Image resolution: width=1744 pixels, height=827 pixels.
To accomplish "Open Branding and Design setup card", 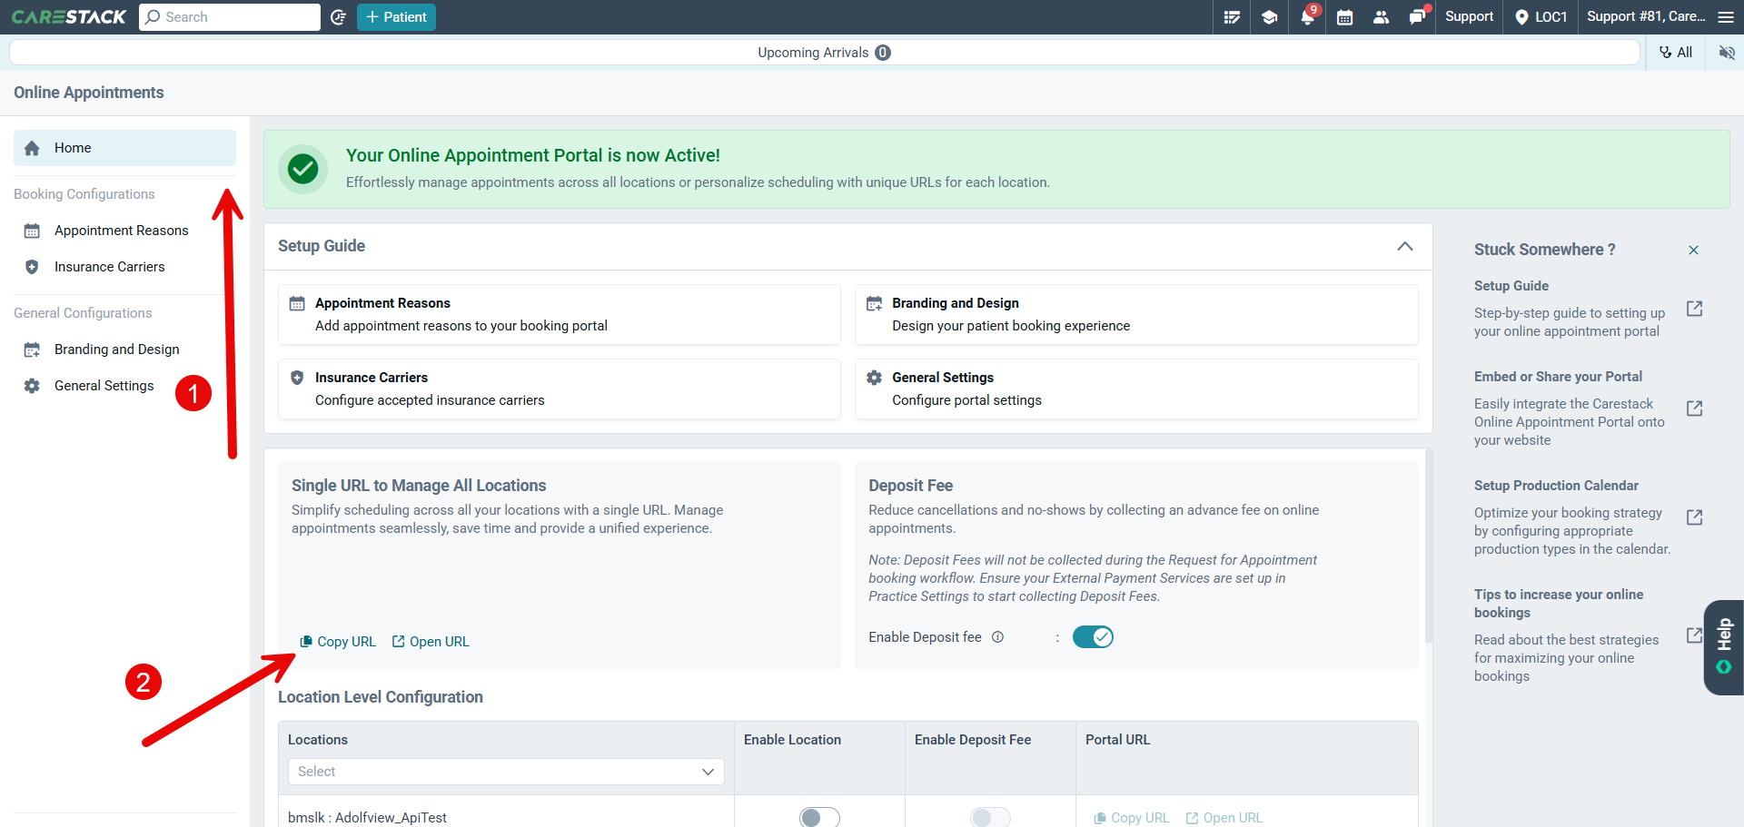I will [1136, 314].
